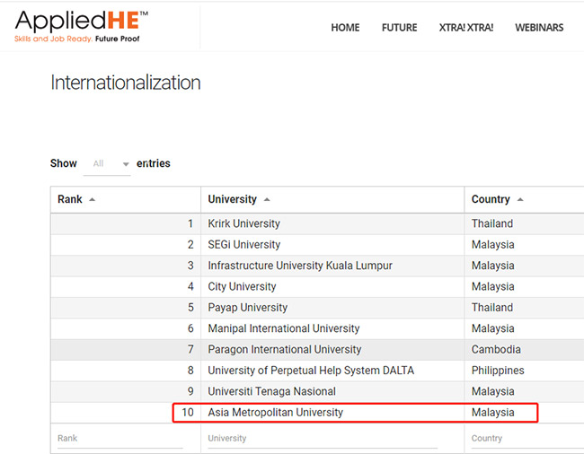The height and width of the screenshot is (454, 584).
Task: Sort by Rank column arrow
Action: 92,200
